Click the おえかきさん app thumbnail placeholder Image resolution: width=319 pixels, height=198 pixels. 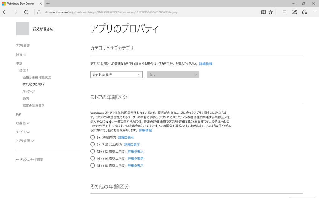tap(22, 29)
